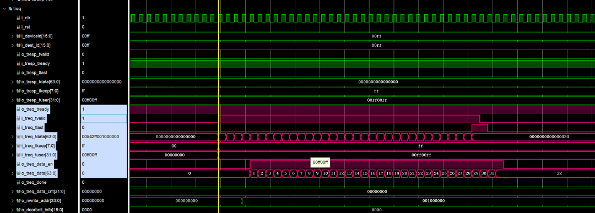Click the 00542ff001000000 value of i_treq_tdata

[101, 136]
